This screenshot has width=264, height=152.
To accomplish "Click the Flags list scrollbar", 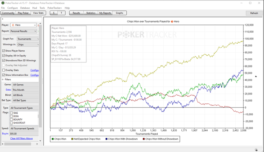I will pos(38,116).
